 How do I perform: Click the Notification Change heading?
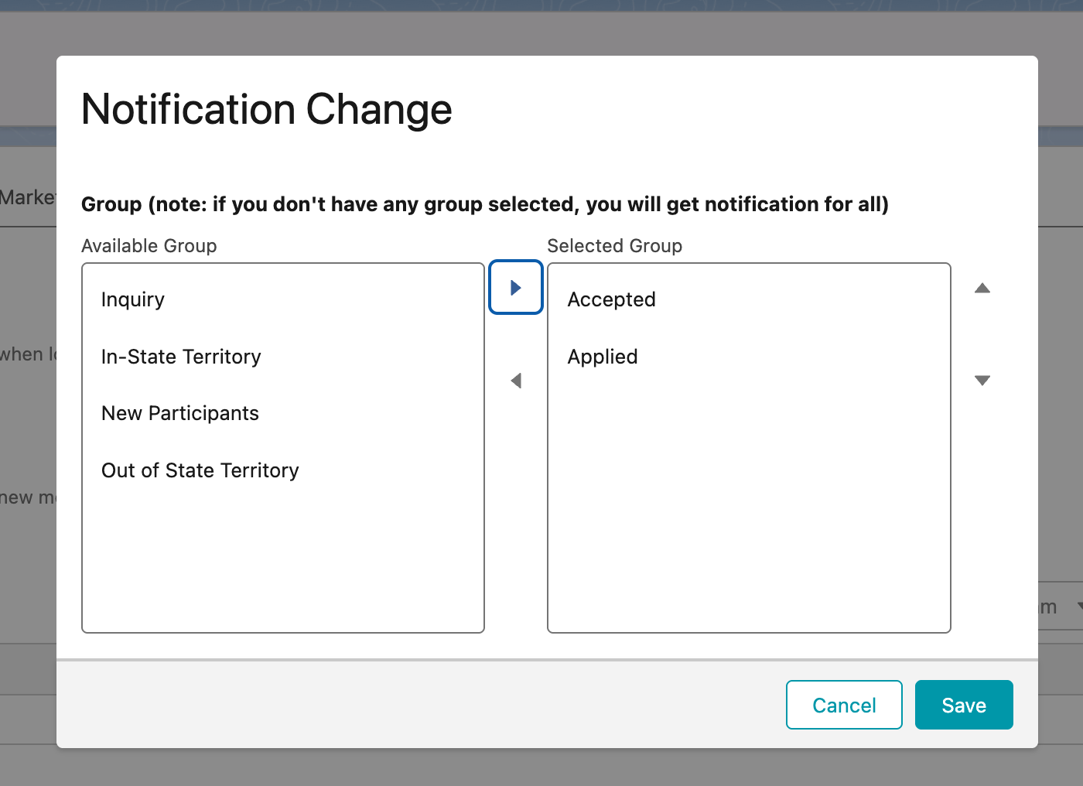click(267, 109)
